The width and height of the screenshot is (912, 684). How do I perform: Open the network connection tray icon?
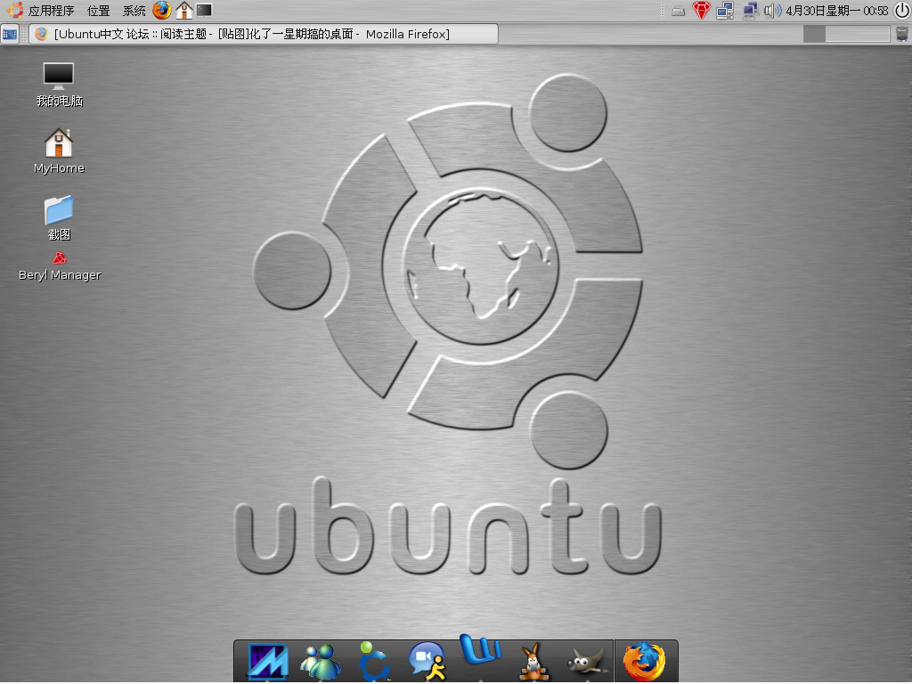click(x=725, y=11)
